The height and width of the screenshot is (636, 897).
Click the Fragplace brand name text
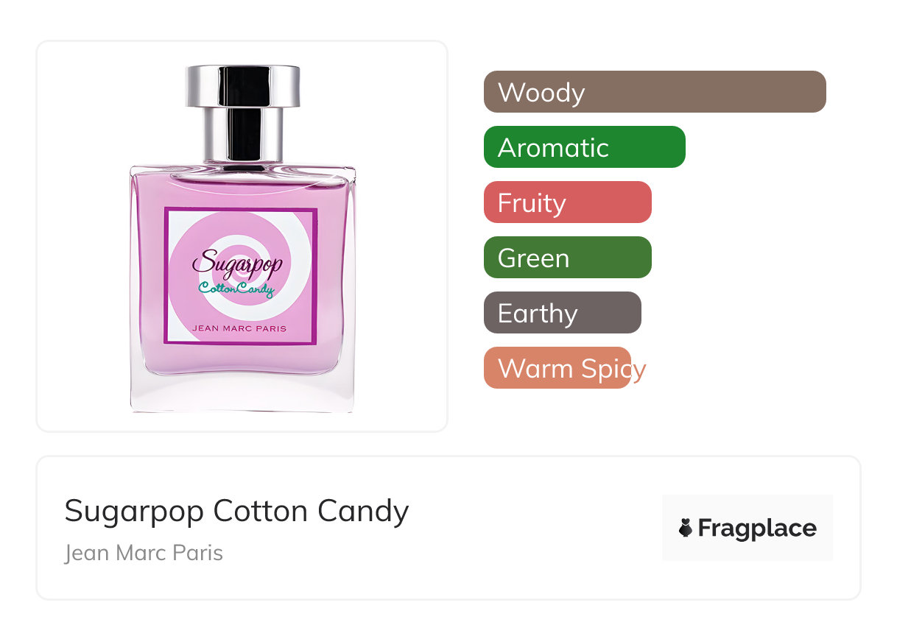[x=757, y=528]
